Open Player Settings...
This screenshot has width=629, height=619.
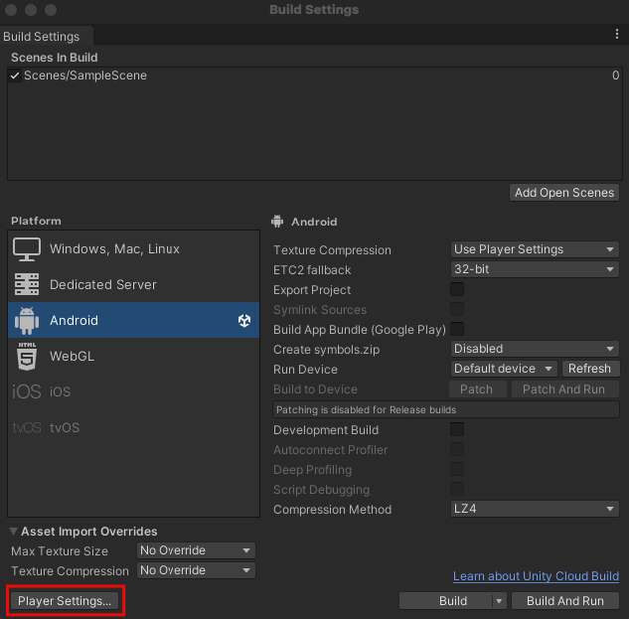pos(65,601)
